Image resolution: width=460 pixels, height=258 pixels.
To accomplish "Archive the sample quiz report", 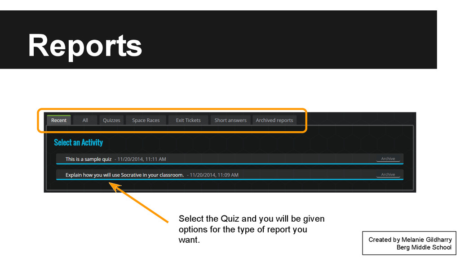I will [388, 159].
